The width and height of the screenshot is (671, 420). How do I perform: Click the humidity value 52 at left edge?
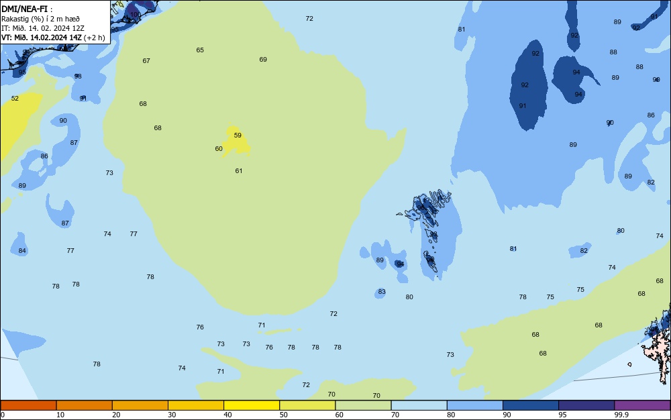[x=15, y=99]
